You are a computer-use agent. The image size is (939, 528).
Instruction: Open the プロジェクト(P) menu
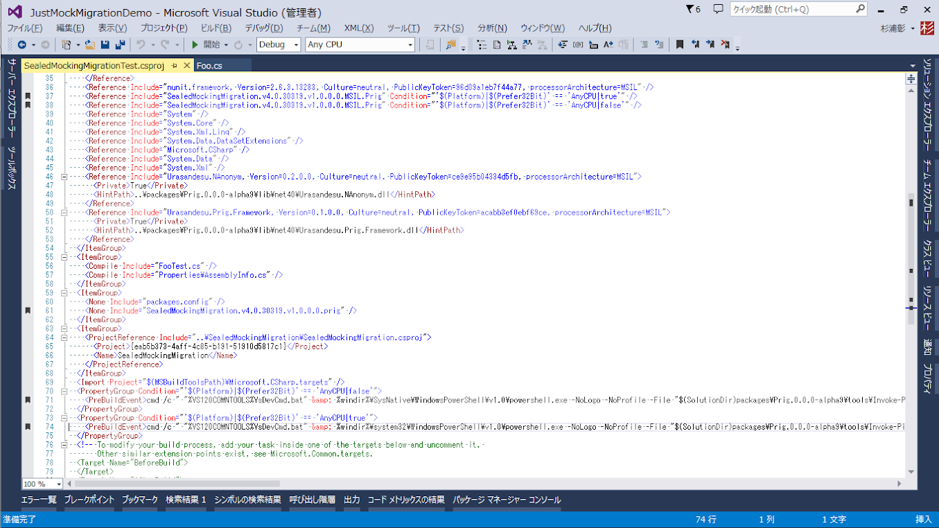(164, 28)
